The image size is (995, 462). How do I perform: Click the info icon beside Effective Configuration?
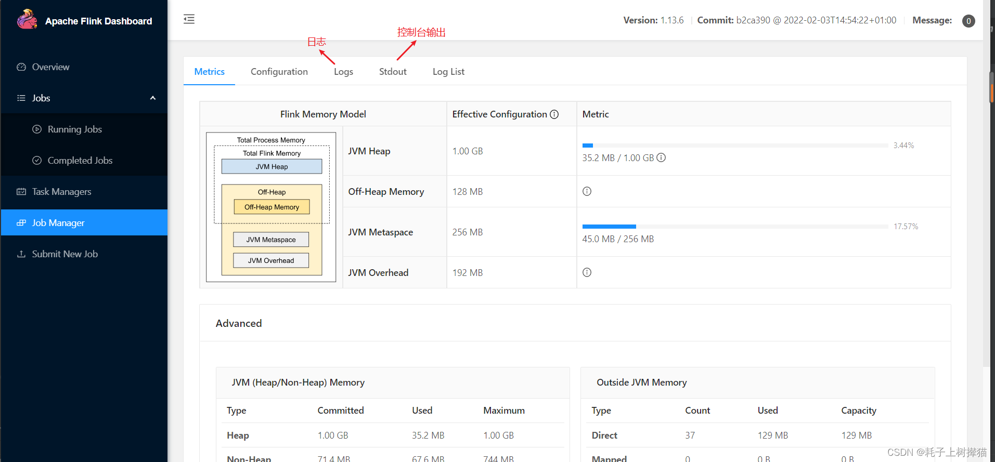tap(554, 114)
